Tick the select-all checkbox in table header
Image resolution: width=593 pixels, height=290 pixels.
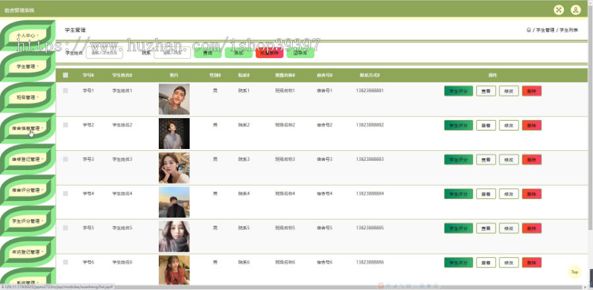(65, 75)
